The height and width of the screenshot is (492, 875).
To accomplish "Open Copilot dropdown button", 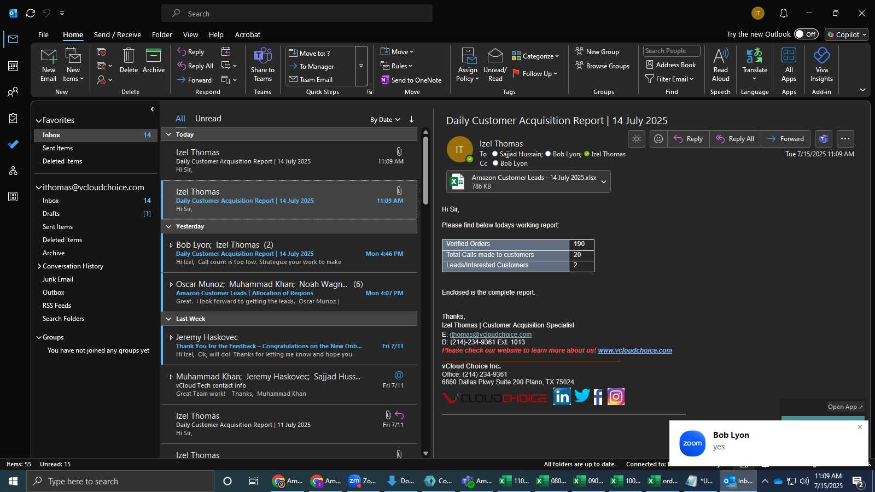I will click(x=847, y=34).
